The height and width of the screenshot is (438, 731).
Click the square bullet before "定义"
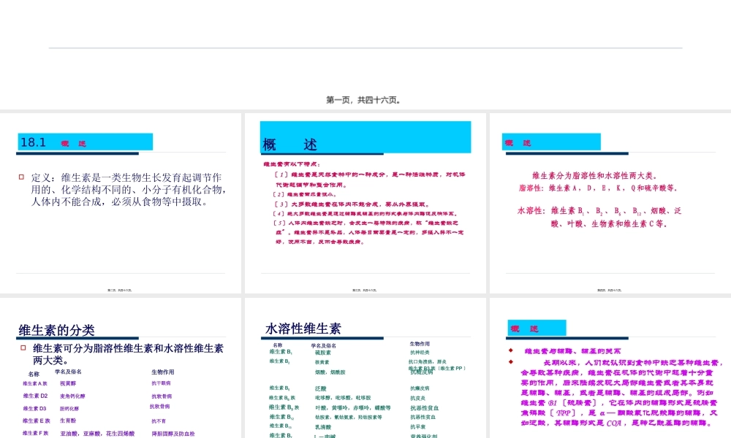point(22,177)
